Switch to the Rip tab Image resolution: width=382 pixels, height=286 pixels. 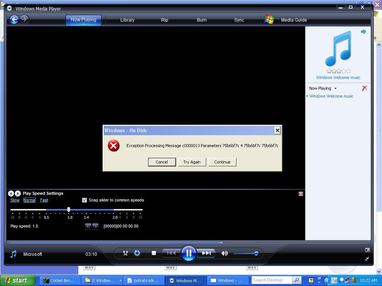[x=165, y=20]
